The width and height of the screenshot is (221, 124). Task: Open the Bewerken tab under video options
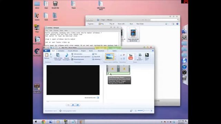coord(101,51)
